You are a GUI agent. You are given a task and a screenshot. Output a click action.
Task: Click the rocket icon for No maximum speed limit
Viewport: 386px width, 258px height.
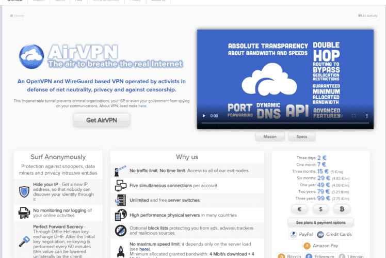121,251
